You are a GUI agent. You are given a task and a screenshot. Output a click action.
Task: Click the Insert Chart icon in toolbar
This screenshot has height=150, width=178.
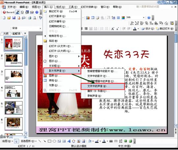(88, 17)
